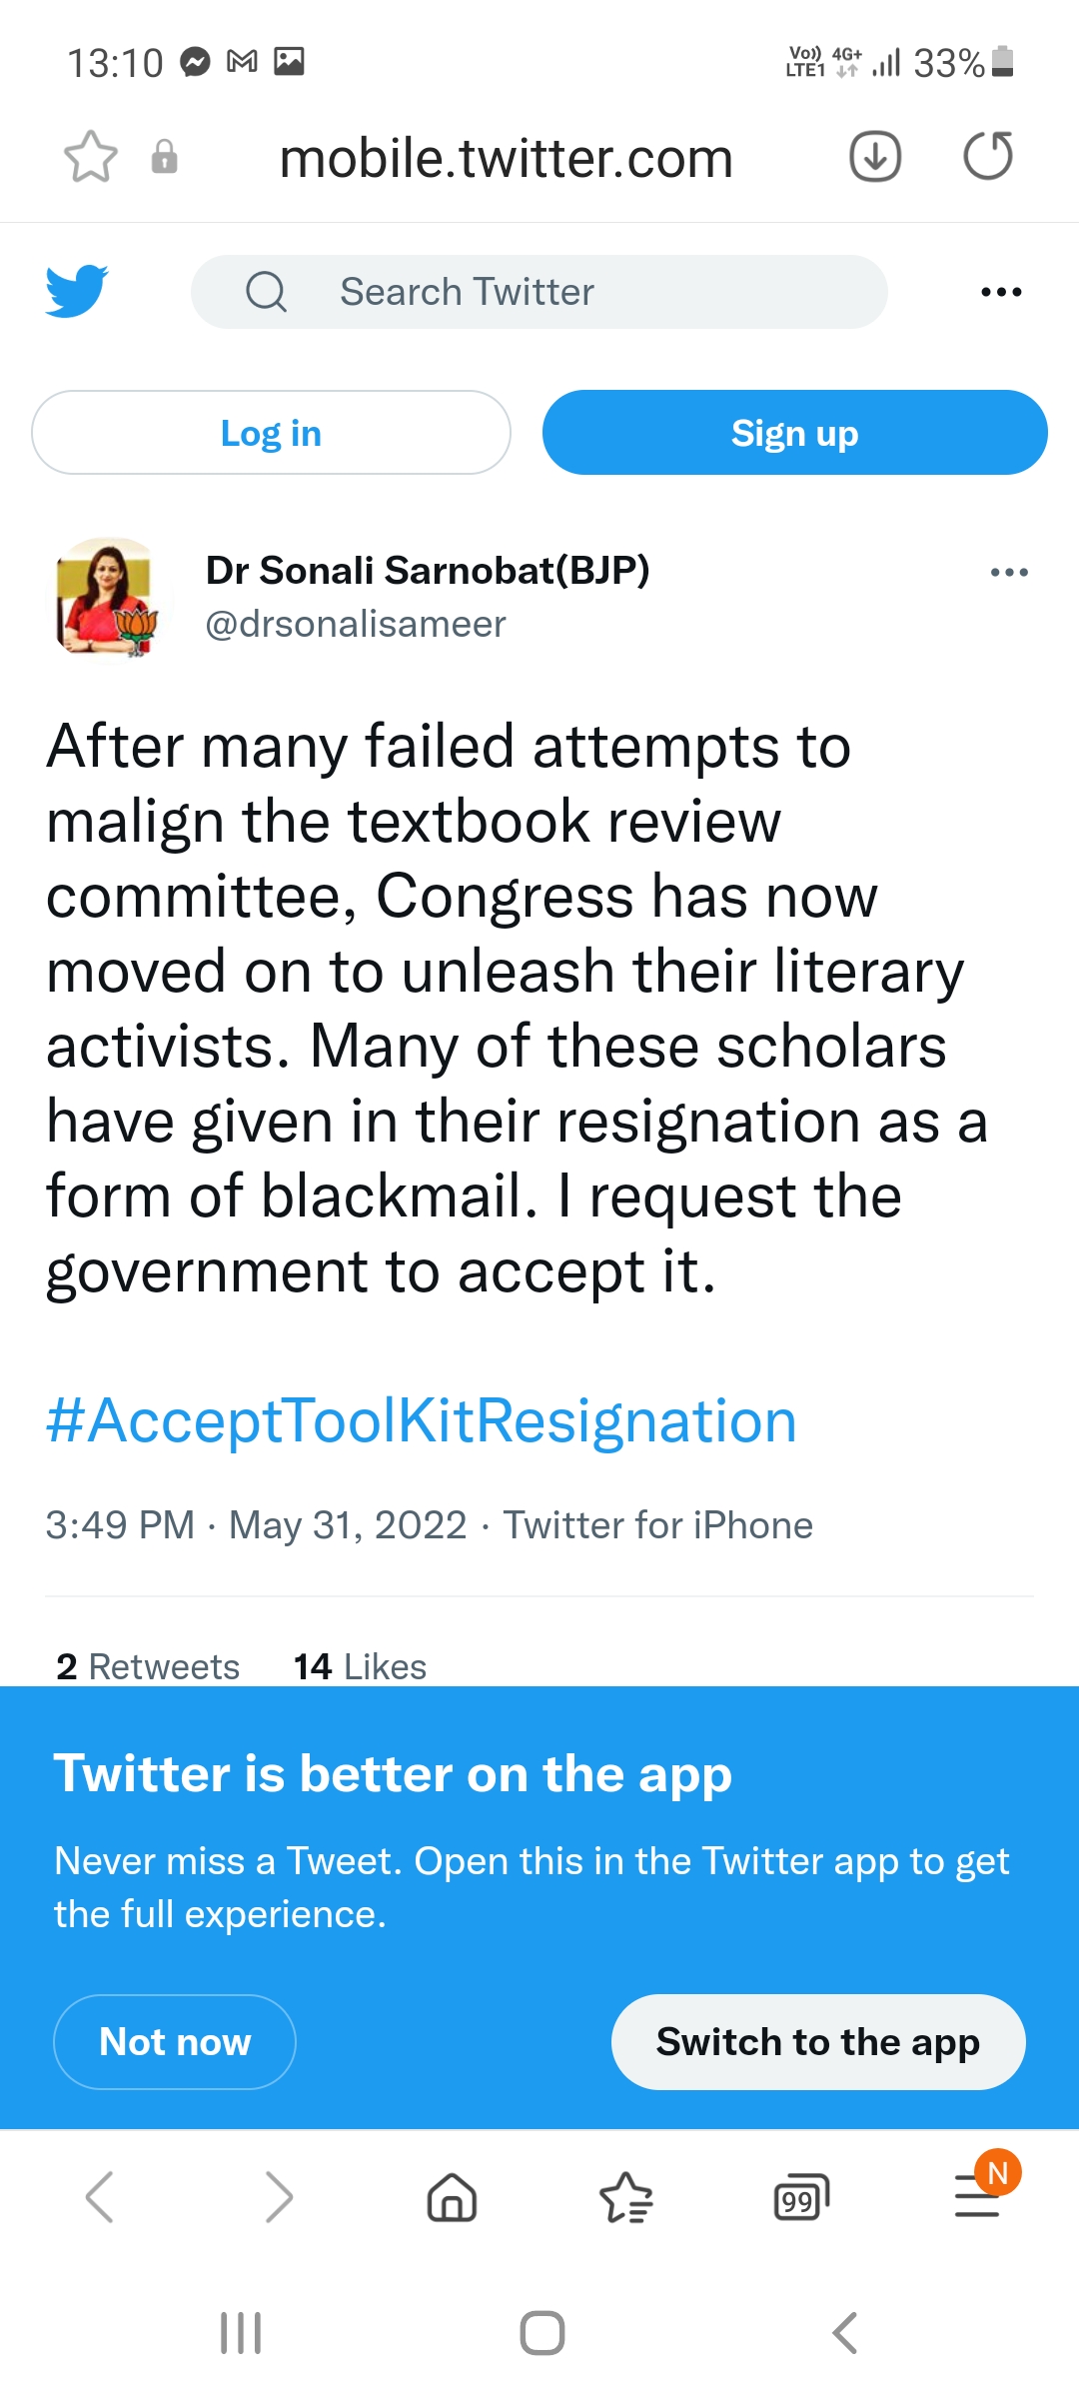Viewport: 1079px width, 2399px height.
Task: Go back with browser left arrow
Action: (100, 2198)
